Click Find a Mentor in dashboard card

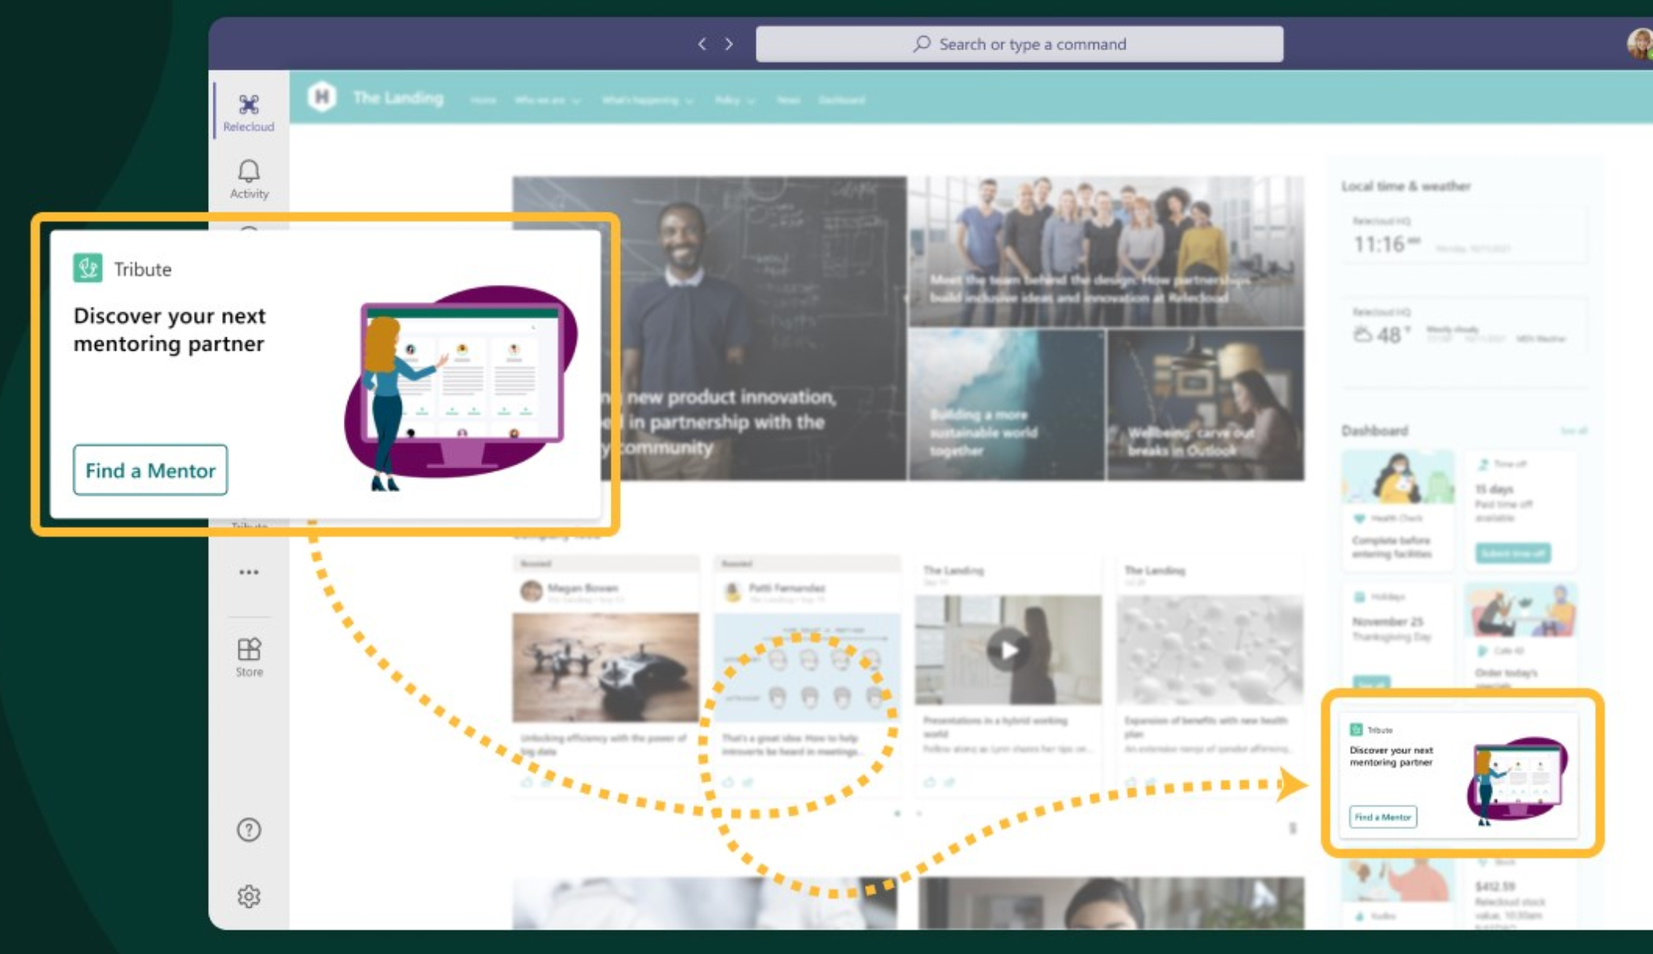pyautogui.click(x=1383, y=817)
